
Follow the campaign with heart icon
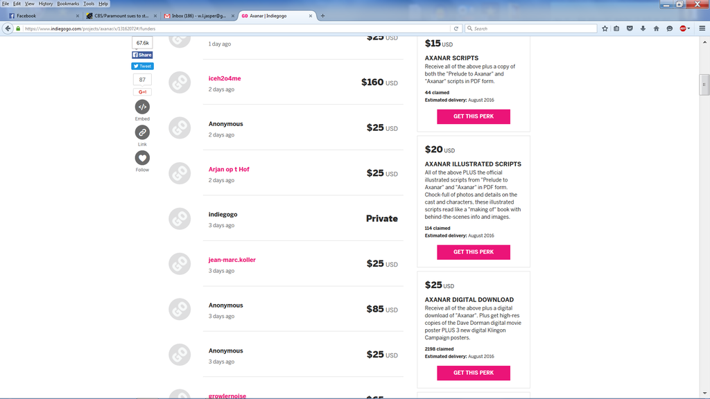(142, 158)
